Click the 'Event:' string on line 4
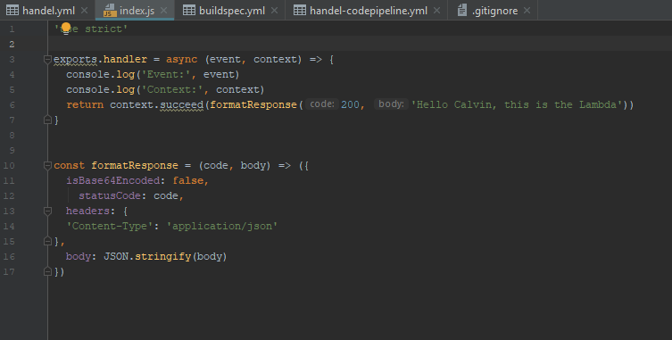 166,74
